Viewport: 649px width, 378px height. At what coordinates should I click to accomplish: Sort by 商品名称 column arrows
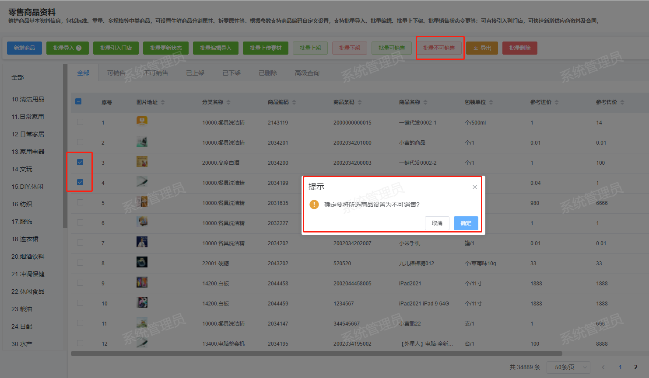coord(425,102)
